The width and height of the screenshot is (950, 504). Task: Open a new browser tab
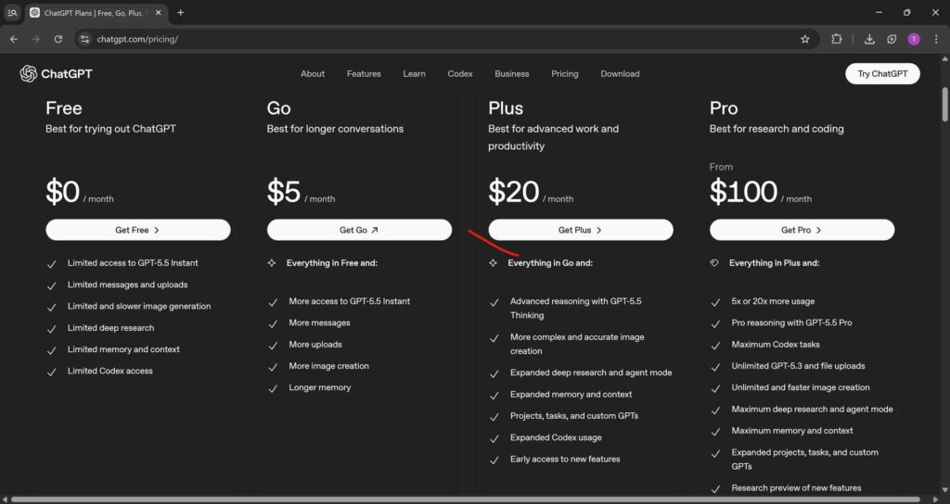(x=181, y=13)
